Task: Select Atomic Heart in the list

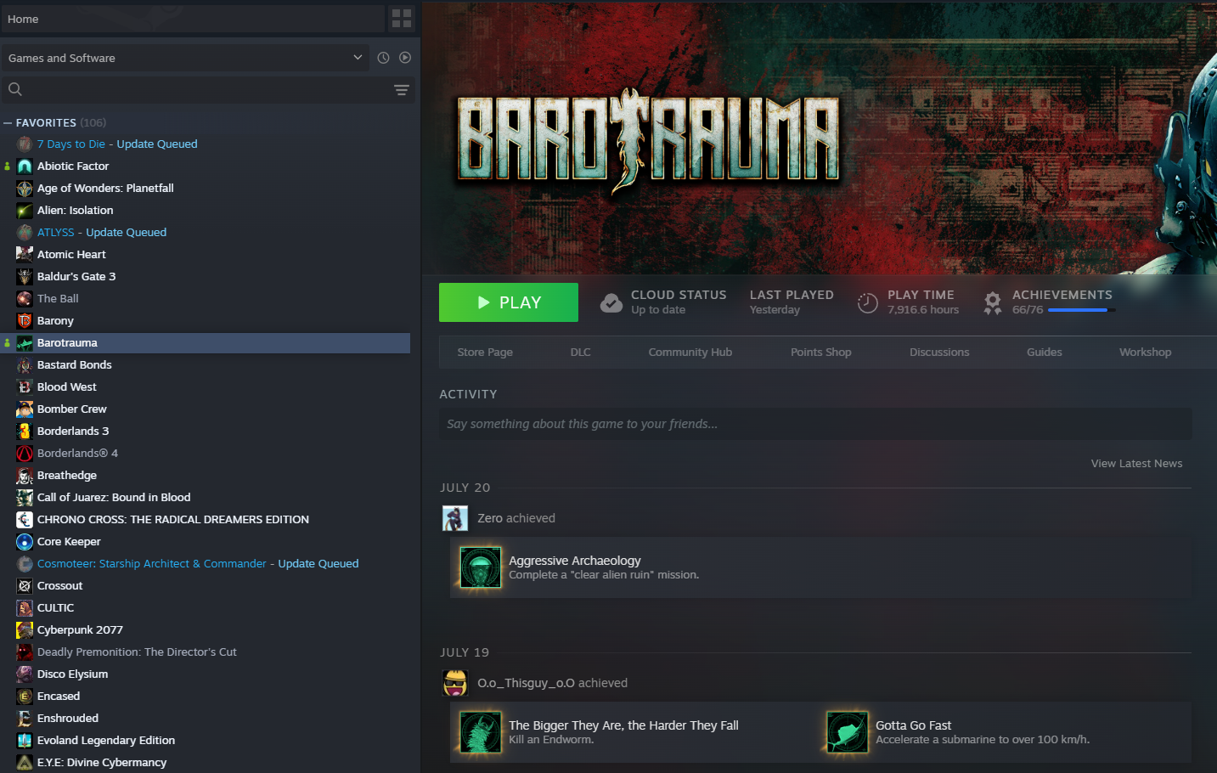Action: point(71,255)
